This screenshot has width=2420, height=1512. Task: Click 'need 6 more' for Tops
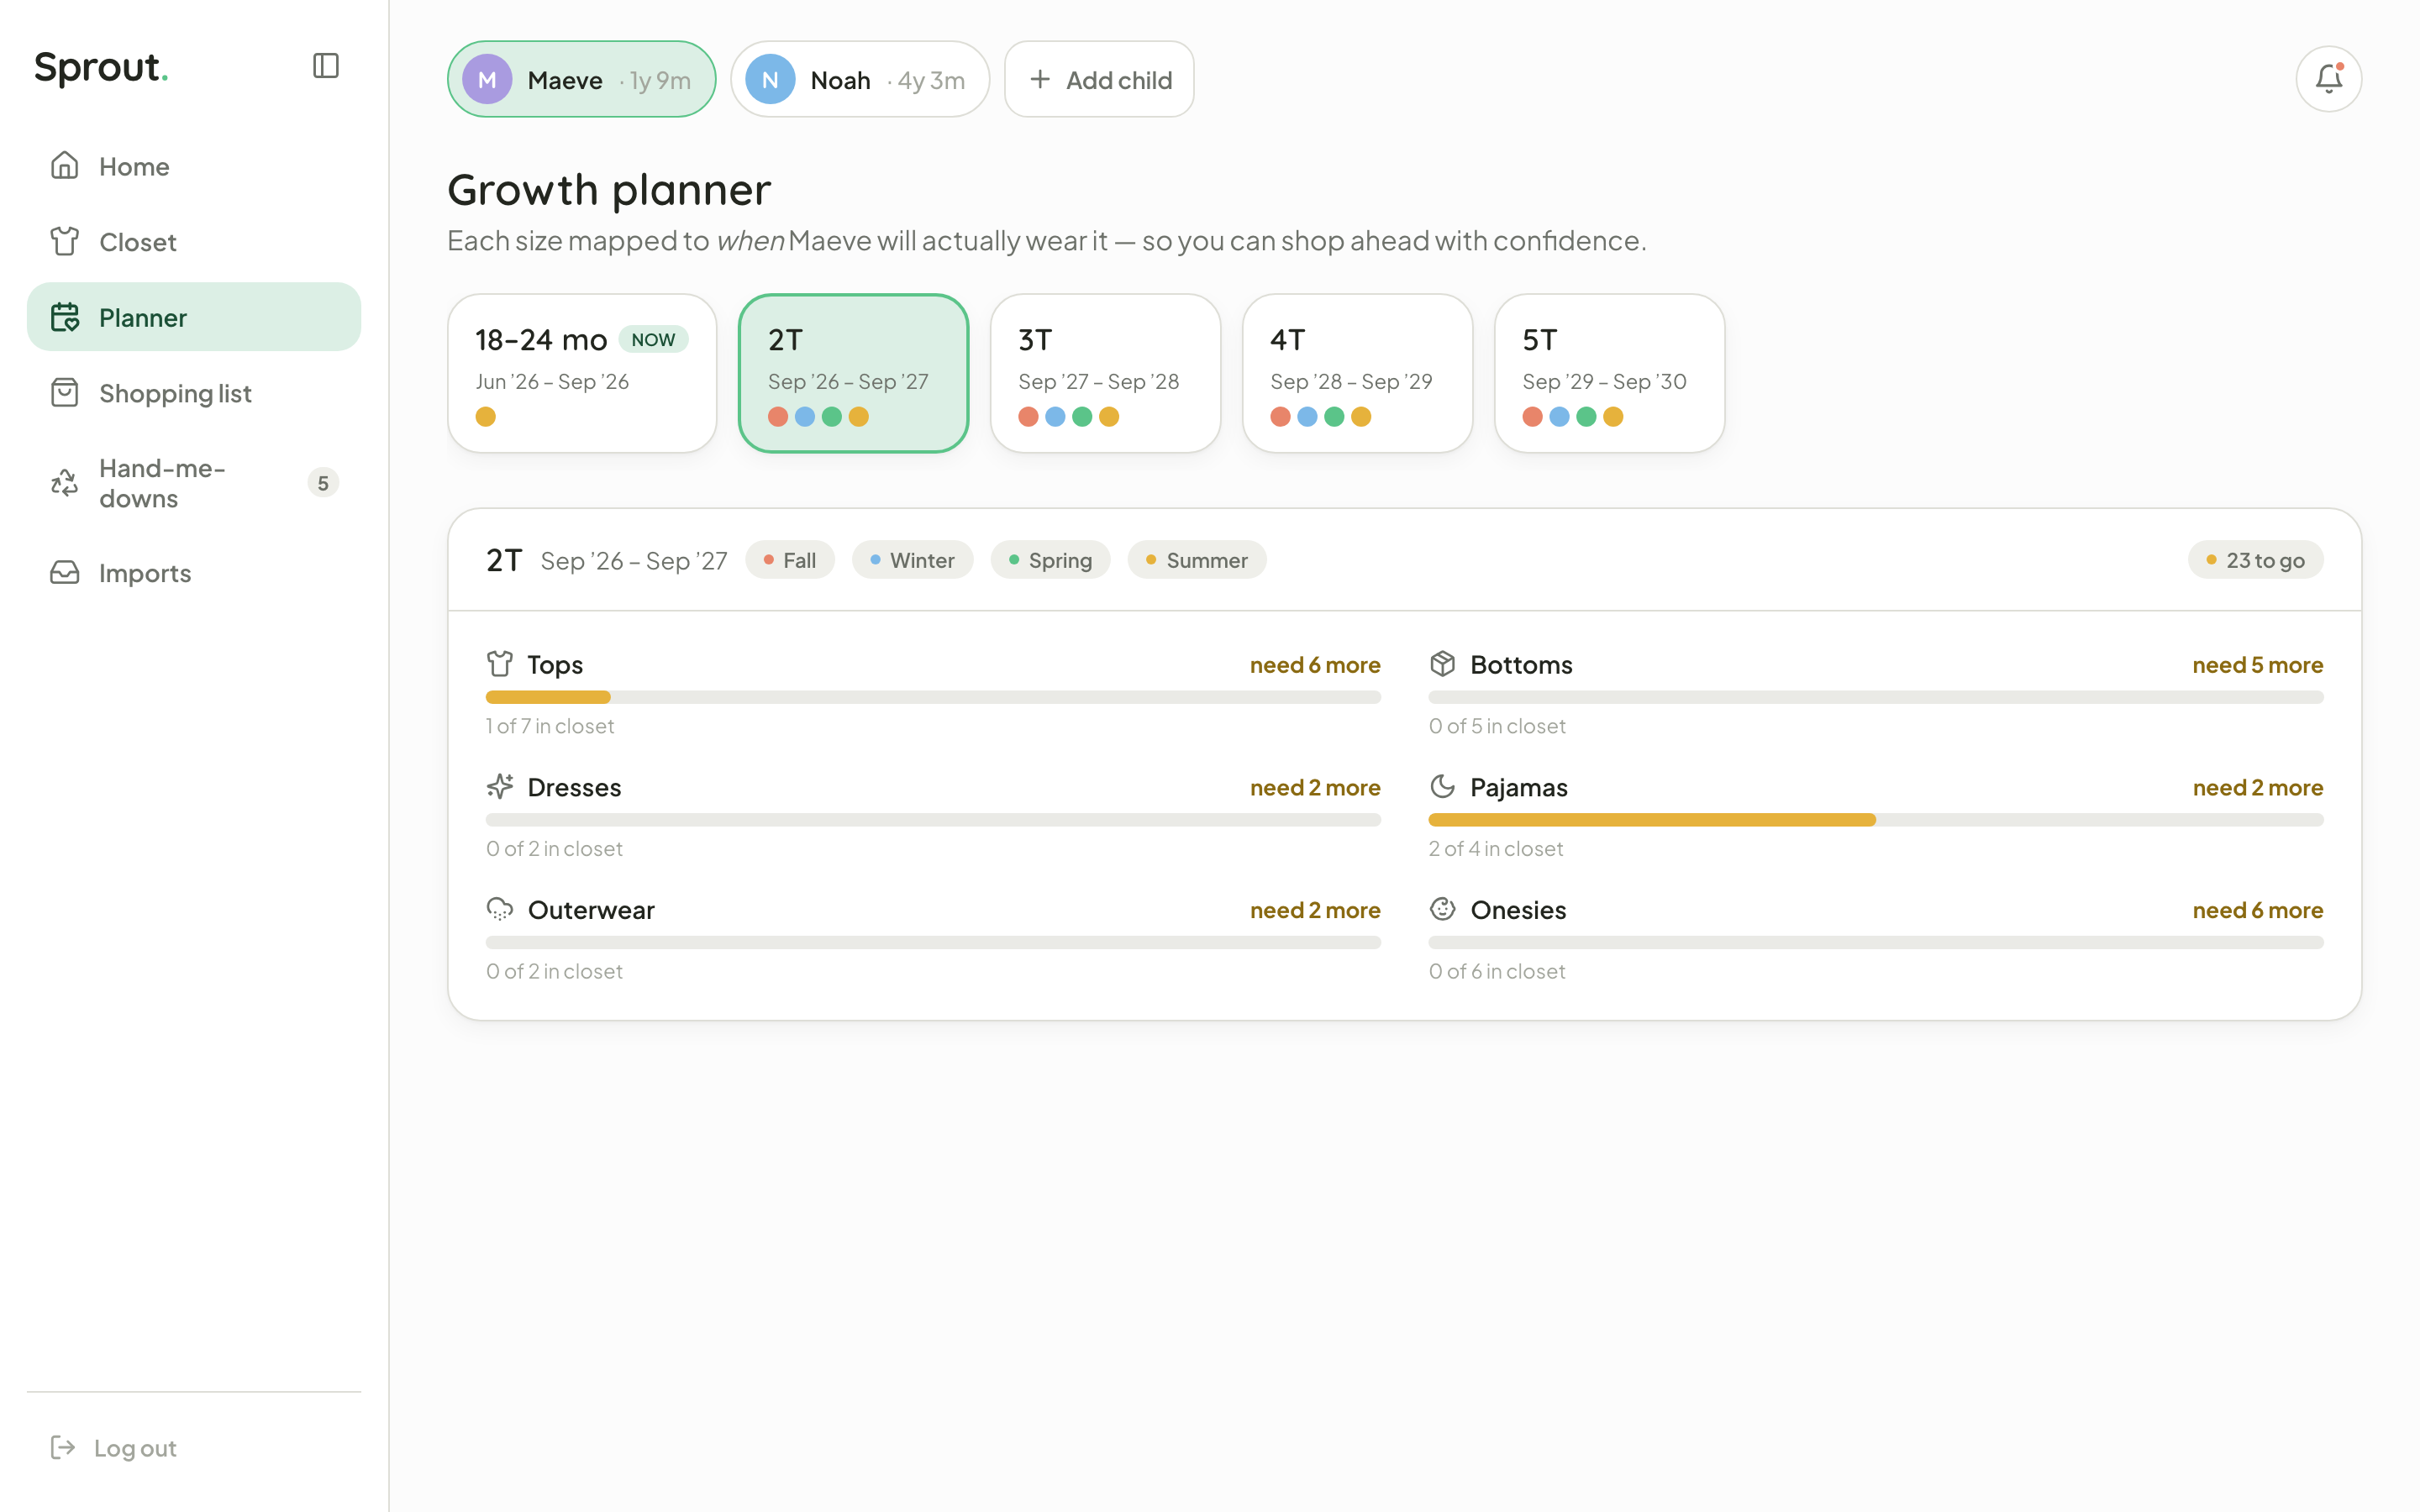[1315, 665]
